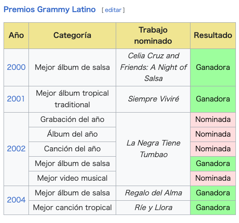239x223 pixels.
Task: Select the Mejor video musical cell
Action: pos(72,178)
